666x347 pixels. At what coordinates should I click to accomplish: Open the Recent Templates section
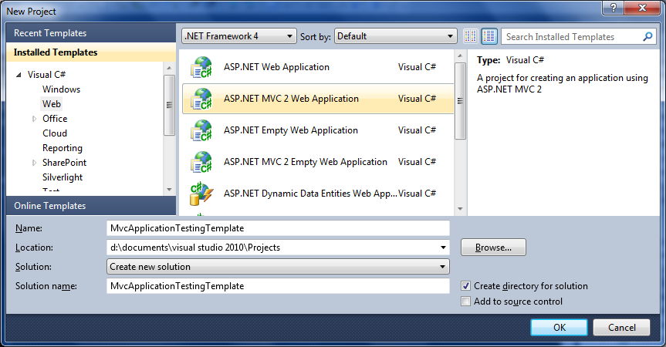click(91, 32)
